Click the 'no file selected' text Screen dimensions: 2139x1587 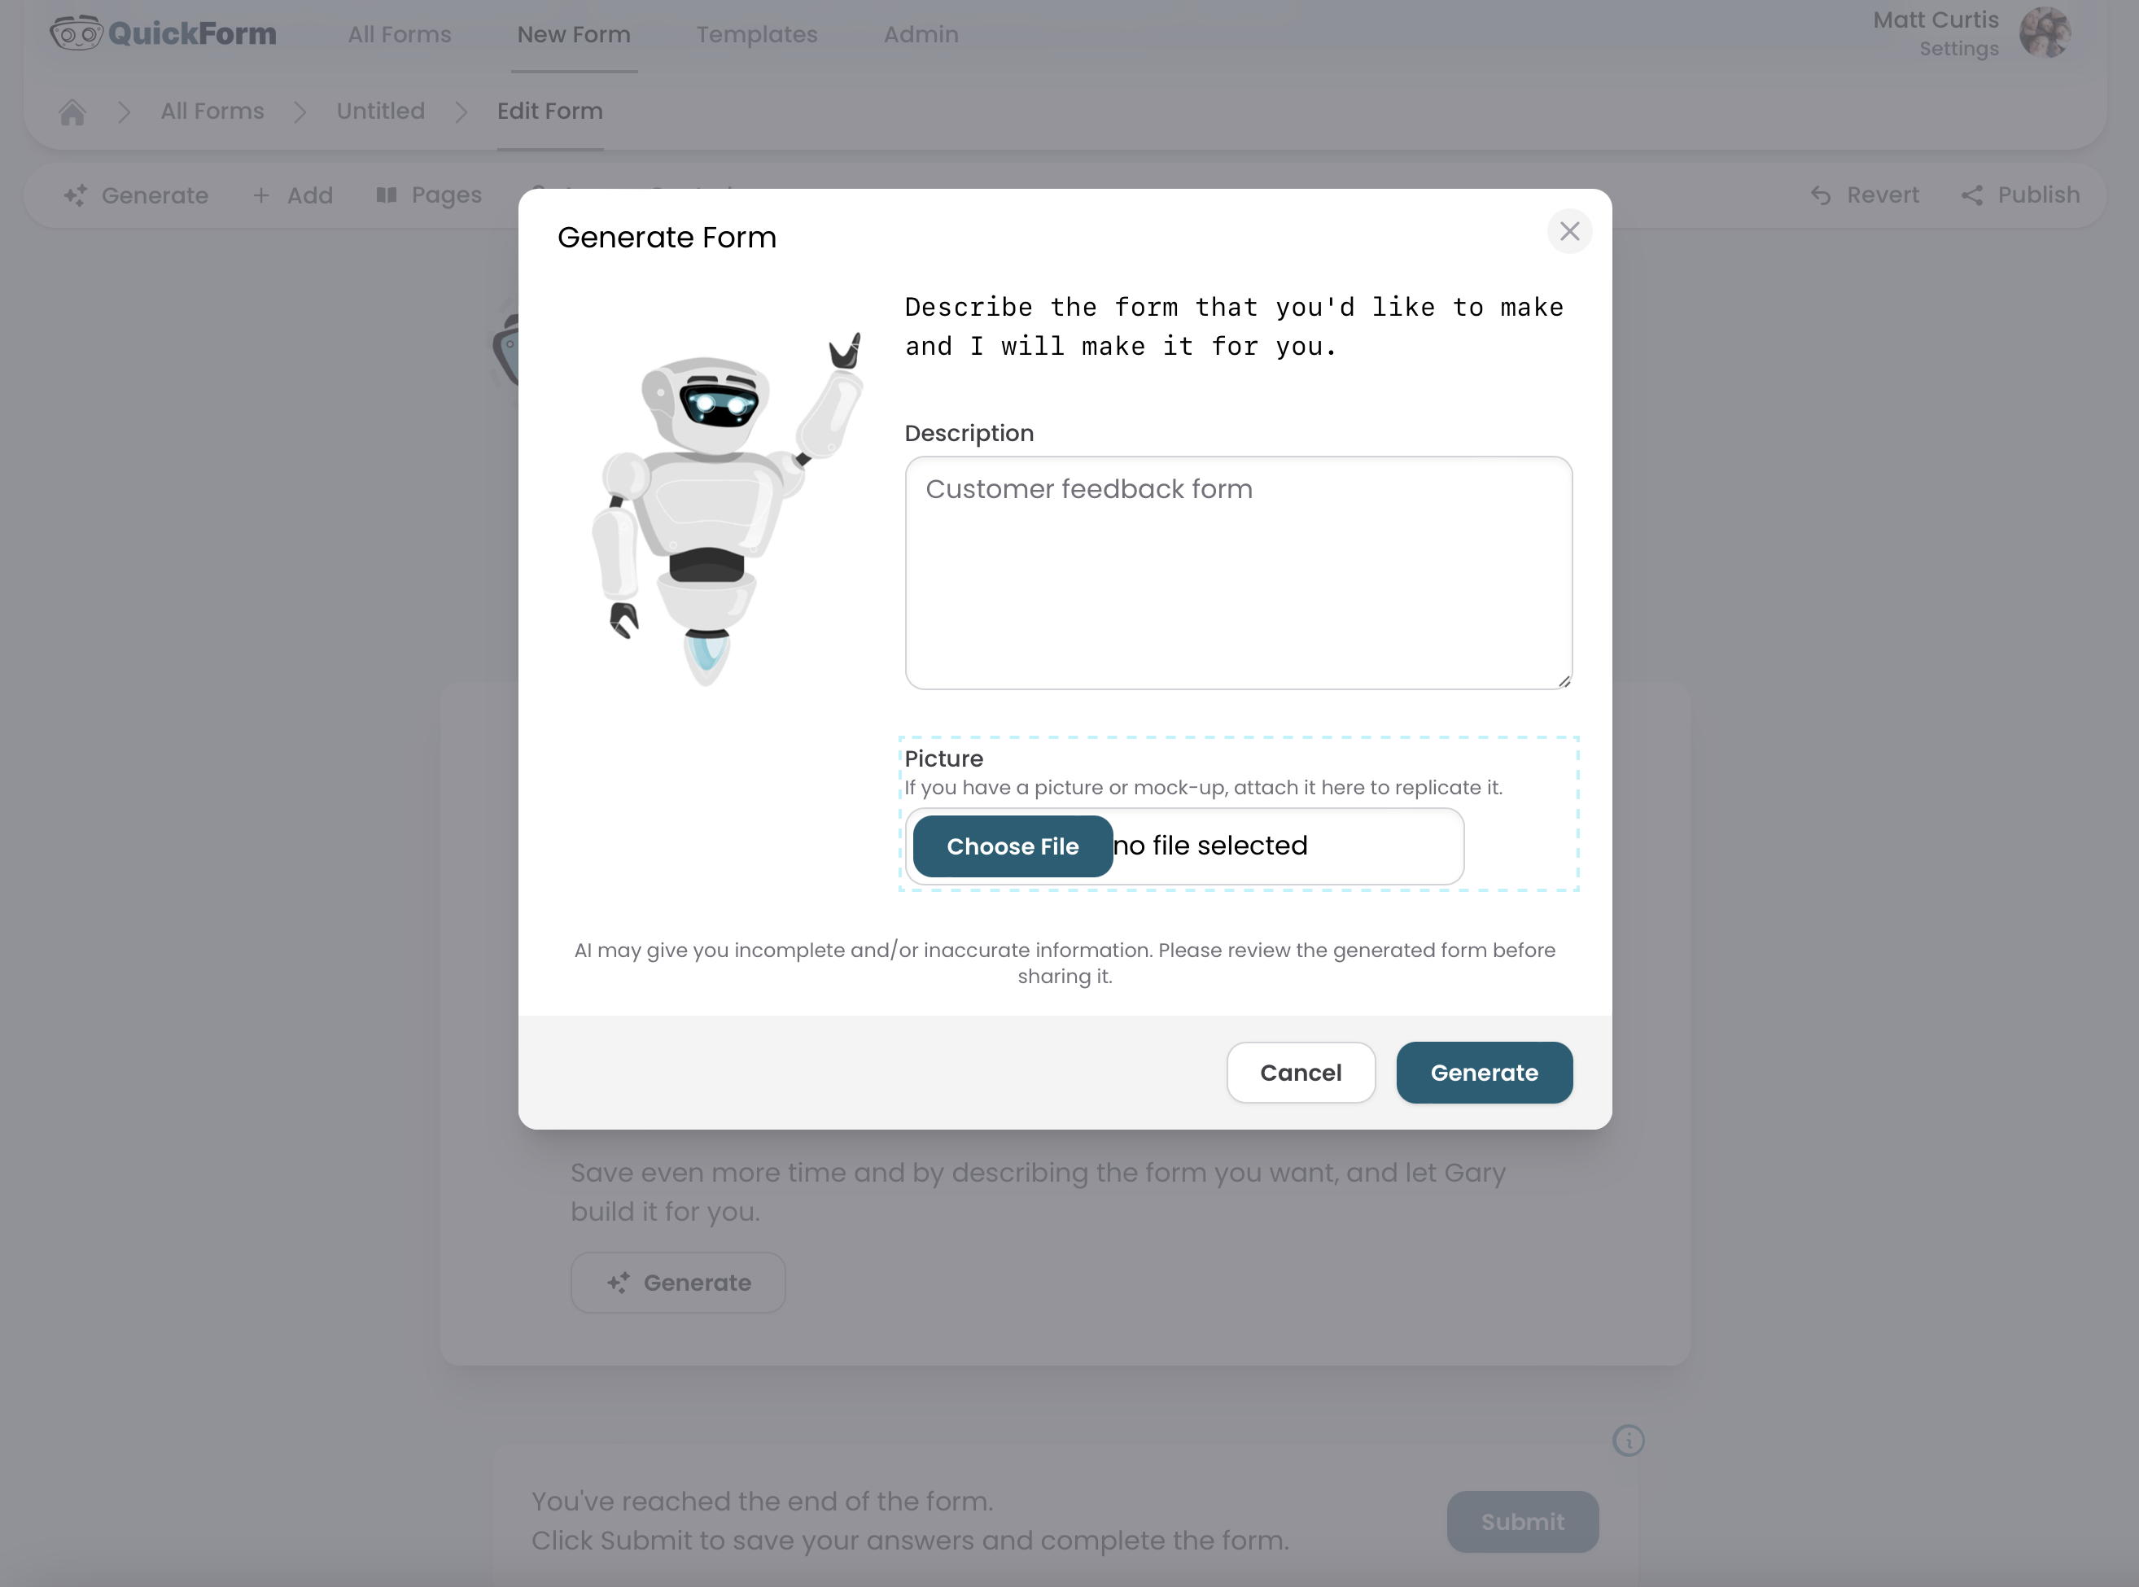[x=1210, y=846]
